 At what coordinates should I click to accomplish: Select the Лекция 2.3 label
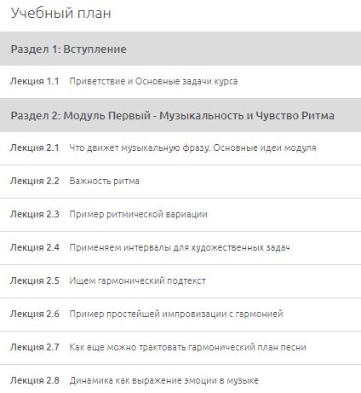tap(35, 214)
